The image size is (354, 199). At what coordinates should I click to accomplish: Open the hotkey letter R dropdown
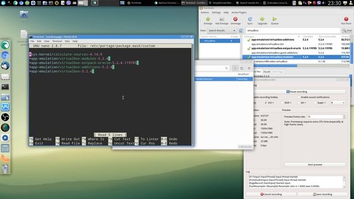coord(338,103)
